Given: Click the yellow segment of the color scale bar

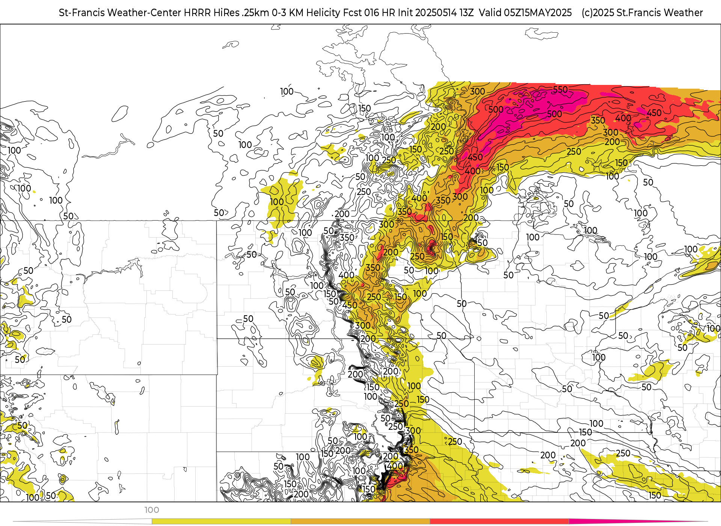Looking at the screenshot, I should pos(221,521).
